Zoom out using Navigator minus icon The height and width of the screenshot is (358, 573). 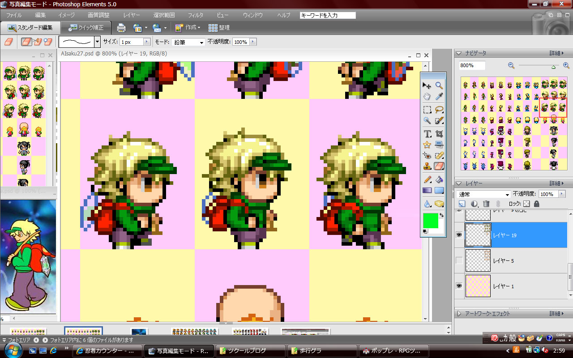pyautogui.click(x=511, y=65)
